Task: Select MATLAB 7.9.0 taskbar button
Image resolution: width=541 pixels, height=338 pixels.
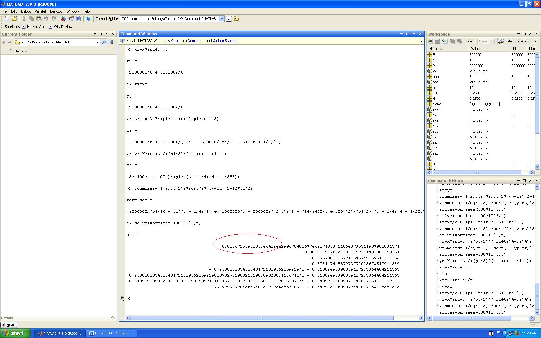Action: tap(60, 333)
